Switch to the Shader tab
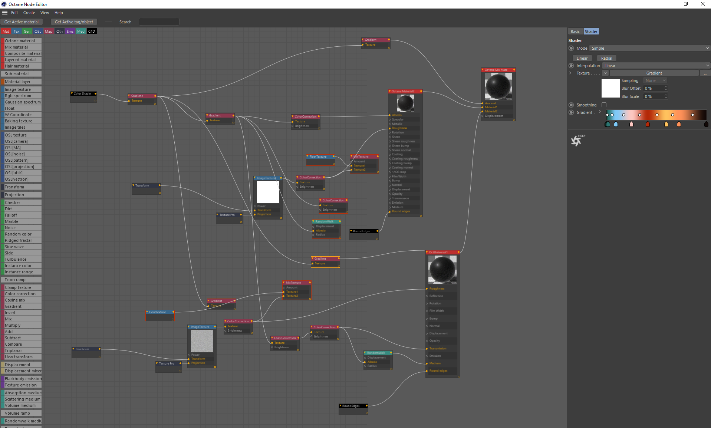The image size is (711, 428). pyautogui.click(x=591, y=32)
